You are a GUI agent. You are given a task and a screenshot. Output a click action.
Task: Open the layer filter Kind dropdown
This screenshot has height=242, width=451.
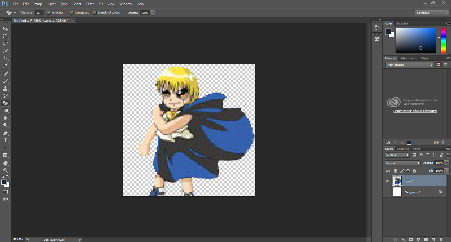(397, 155)
